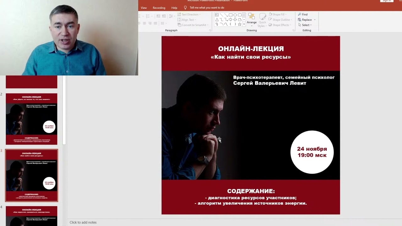Open the Shape Outline dropdown
The image size is (402, 226).
tap(280, 20)
